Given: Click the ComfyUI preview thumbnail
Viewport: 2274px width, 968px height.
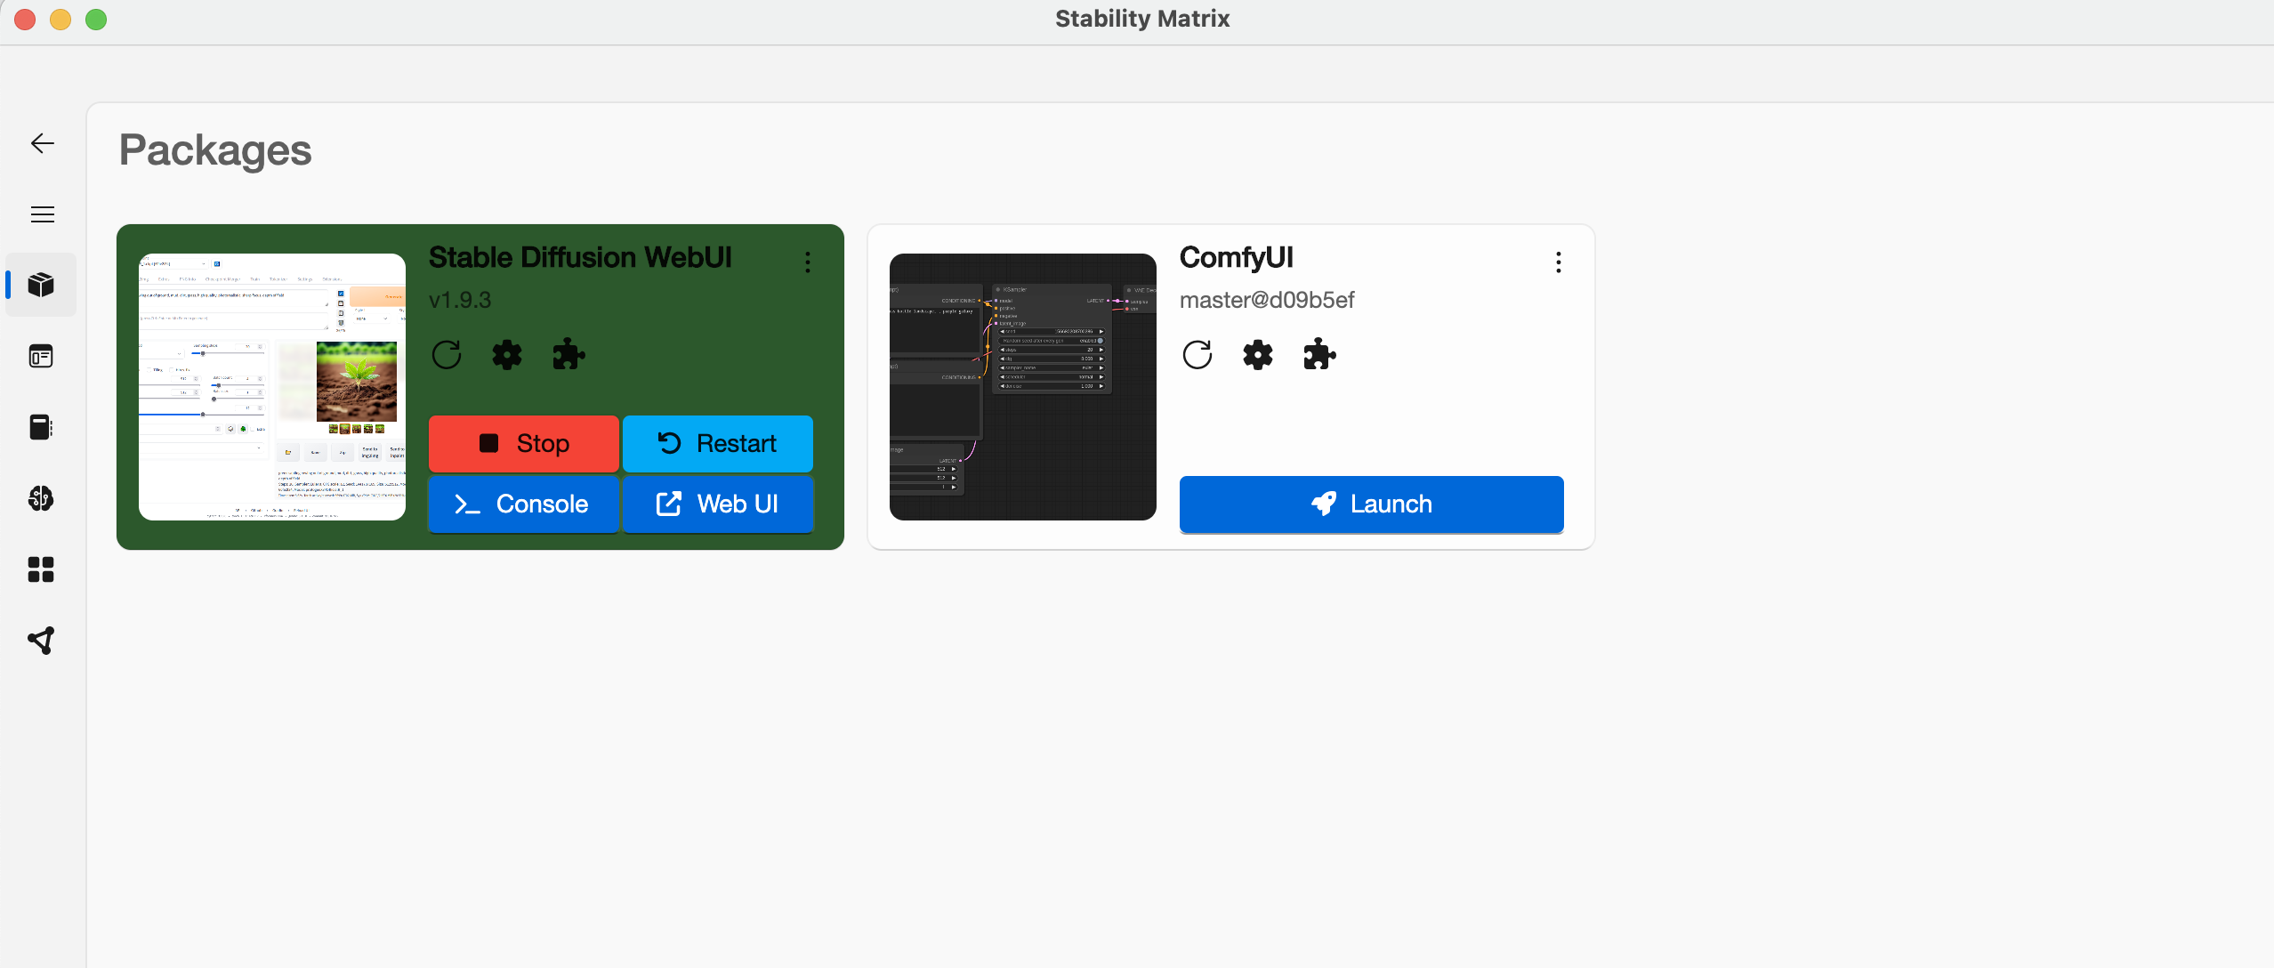Looking at the screenshot, I should pos(1023,387).
